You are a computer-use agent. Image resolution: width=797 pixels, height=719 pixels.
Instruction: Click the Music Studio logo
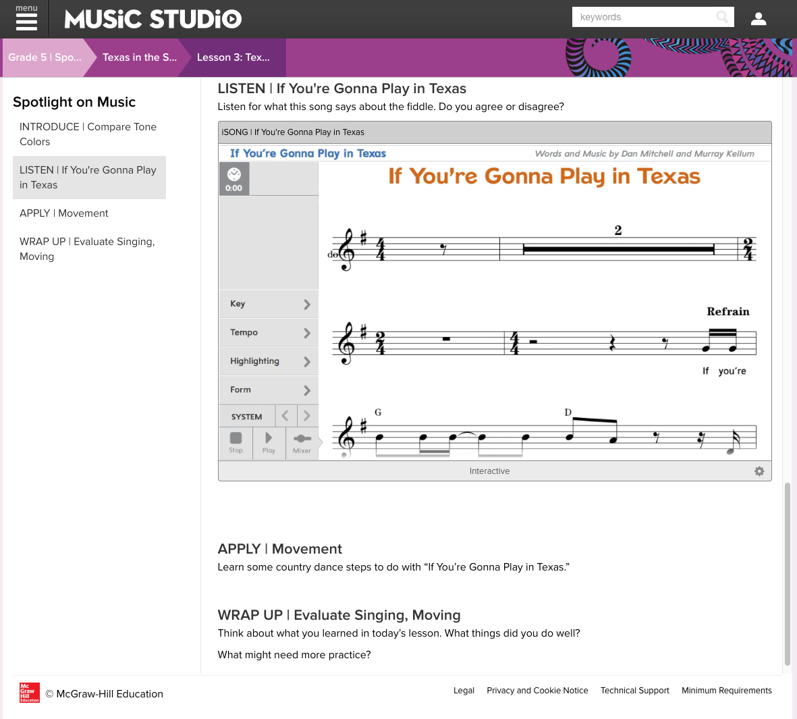[x=153, y=20]
